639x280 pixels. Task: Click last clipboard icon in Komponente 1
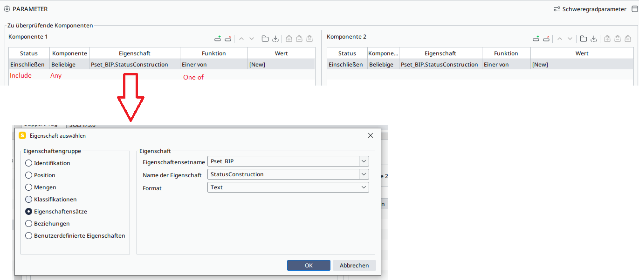(x=309, y=39)
